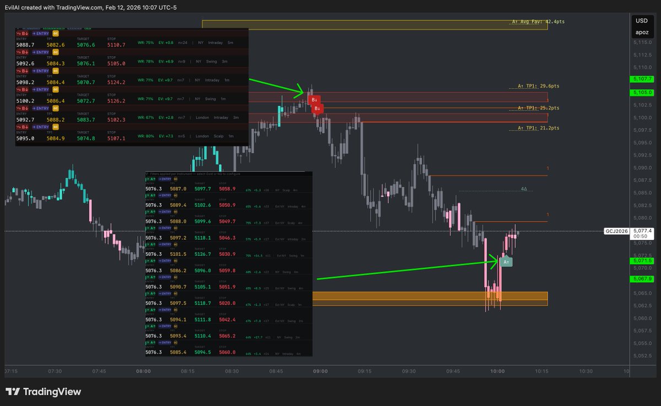Click the lower red B↓ signal marker on chart
Screen dimensions: 661x406
pos(317,109)
